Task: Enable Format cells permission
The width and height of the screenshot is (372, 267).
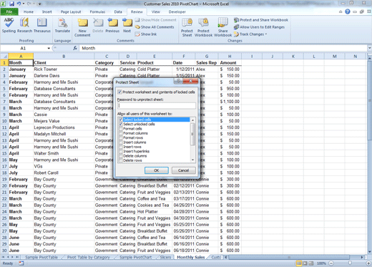Action: click(121, 129)
